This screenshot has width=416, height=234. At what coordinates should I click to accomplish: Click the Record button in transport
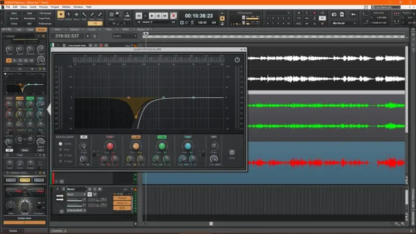[174, 16]
